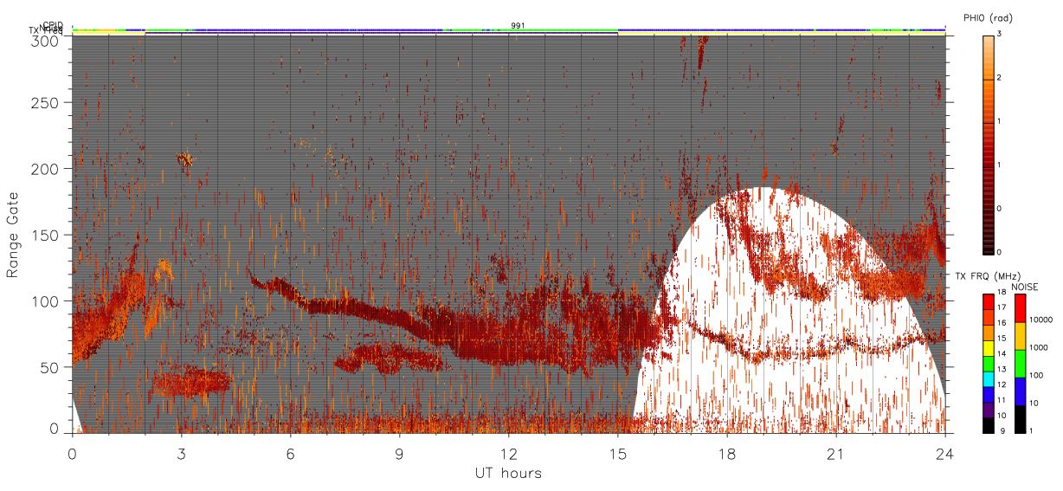
Task: Click the PHI0 colorbar value 3
Action: click(998, 35)
